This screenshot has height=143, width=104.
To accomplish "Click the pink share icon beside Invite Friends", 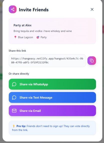I will coord(12,9).
